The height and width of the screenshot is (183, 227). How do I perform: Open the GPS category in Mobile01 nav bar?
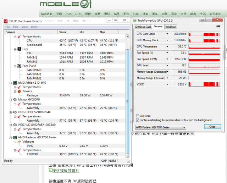click(78, 14)
